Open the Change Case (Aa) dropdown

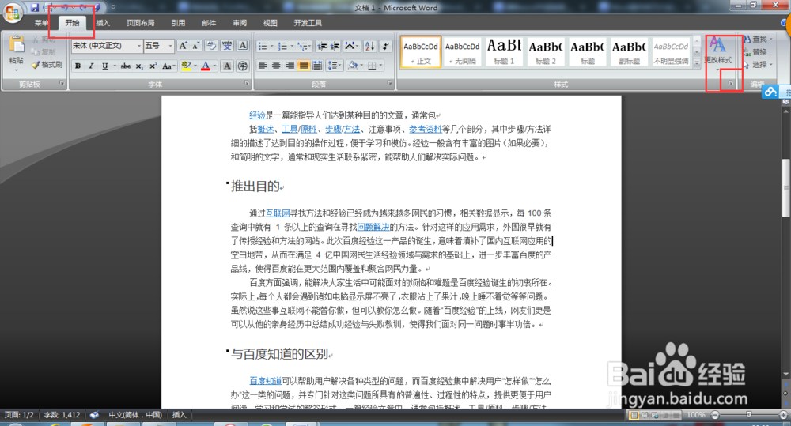tap(169, 66)
